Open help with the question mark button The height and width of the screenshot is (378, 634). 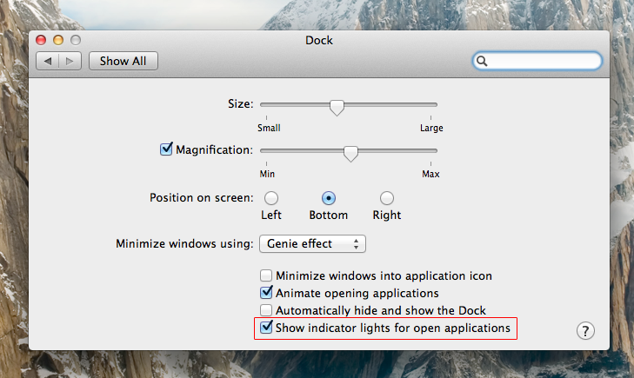pyautogui.click(x=585, y=330)
